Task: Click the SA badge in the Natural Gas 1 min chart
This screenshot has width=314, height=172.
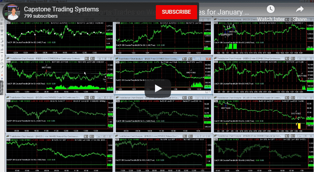Action: 9,140
